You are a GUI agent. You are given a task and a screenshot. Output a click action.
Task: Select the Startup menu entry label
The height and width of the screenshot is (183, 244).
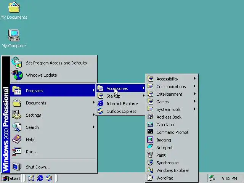(113, 96)
